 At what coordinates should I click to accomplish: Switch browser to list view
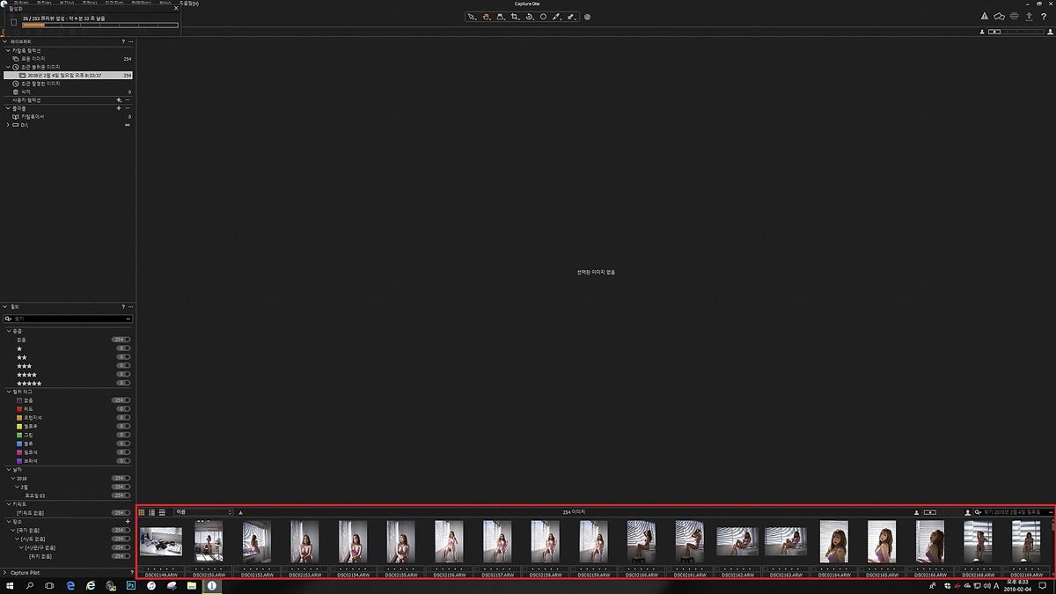151,511
